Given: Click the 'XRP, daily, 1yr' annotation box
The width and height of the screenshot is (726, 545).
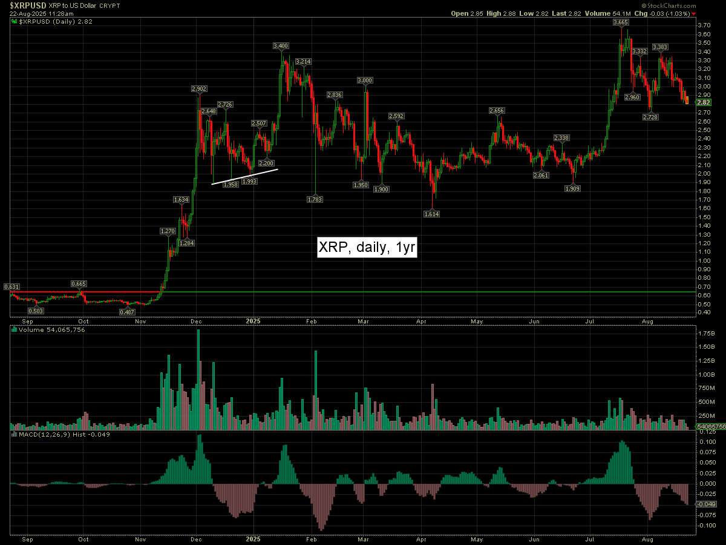Looking at the screenshot, I should [367, 248].
